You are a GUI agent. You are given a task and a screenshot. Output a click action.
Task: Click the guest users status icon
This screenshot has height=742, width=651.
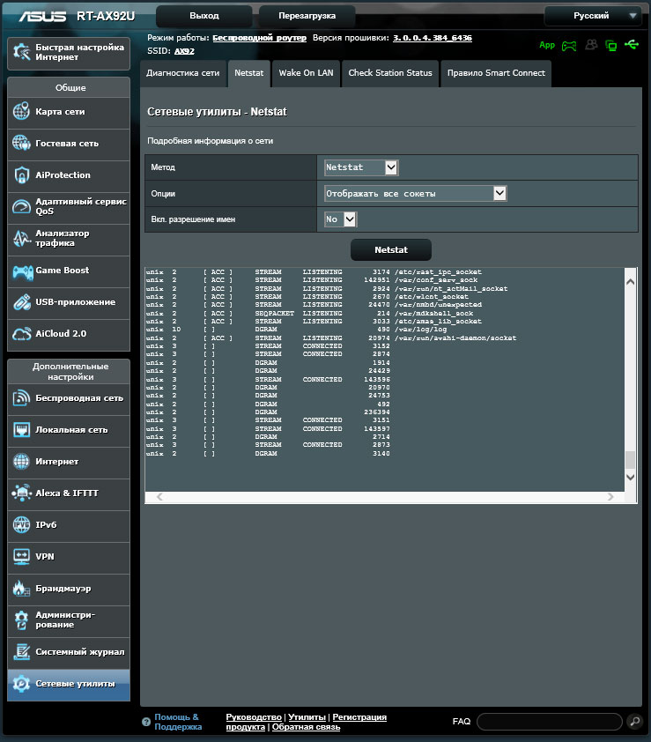[x=591, y=44]
